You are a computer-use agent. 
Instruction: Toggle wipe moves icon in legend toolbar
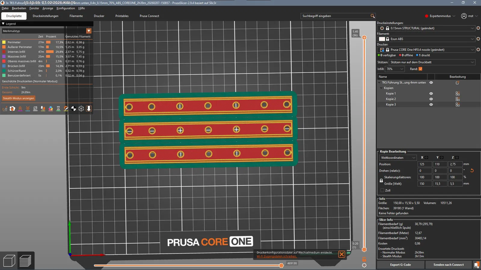coord(12,109)
